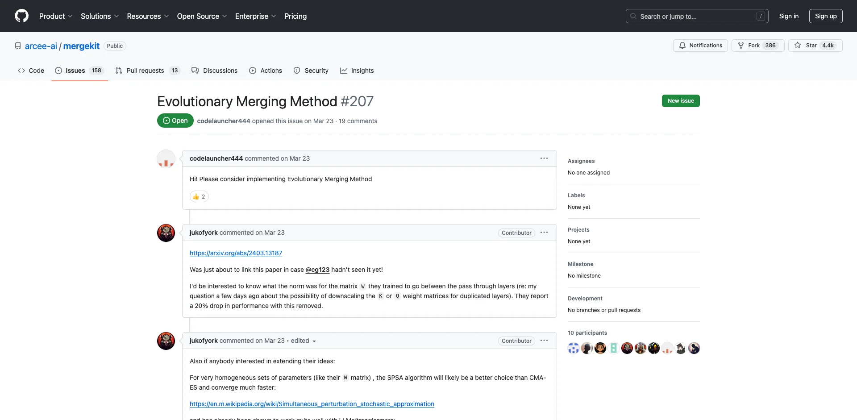Click jukofyork name in arxiv comment header

click(x=204, y=233)
